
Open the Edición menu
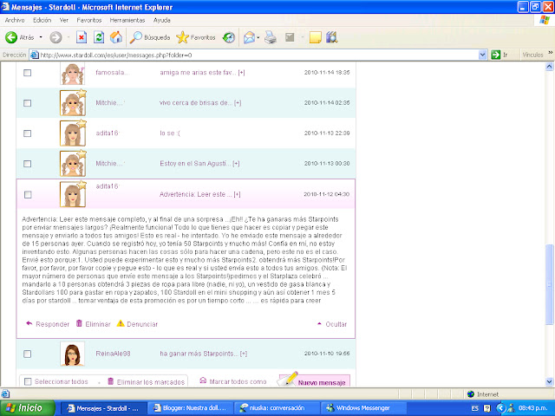[x=42, y=20]
